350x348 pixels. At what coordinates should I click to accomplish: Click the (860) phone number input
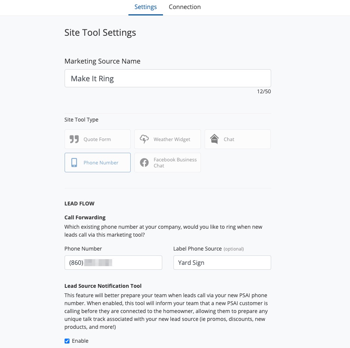point(113,263)
